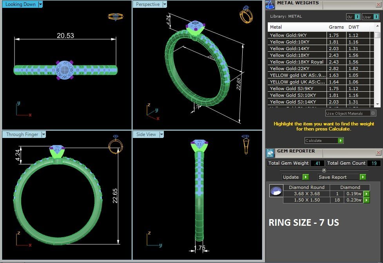Open the Perspective viewport dropdown
383x263 pixels.
[x=165, y=4]
